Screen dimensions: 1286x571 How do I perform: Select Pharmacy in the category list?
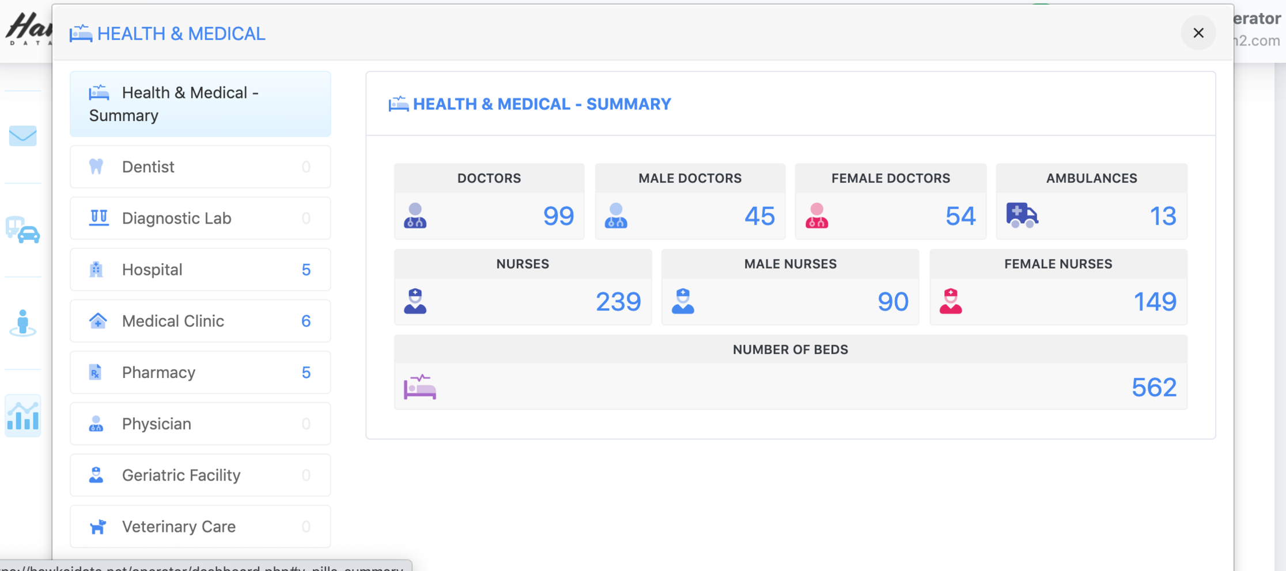coord(201,372)
